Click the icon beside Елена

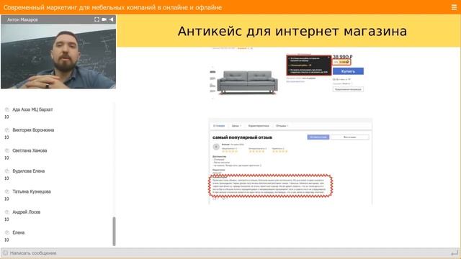pos(7,232)
